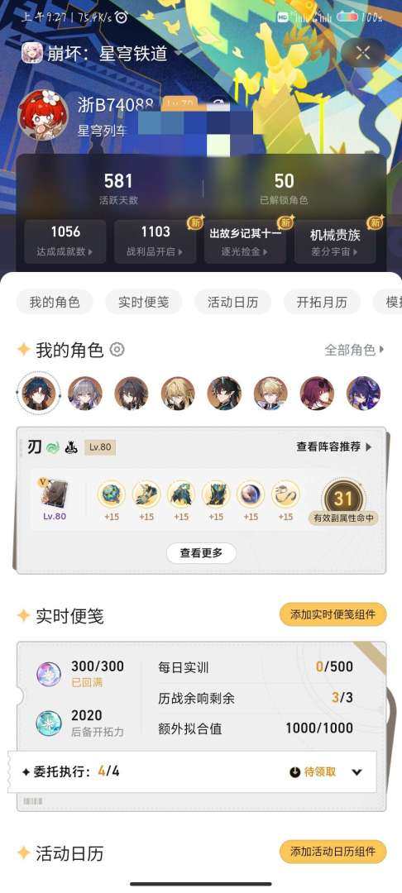This screenshot has height=893, width=402.
Task: Click 添加活动日历组件 button
Action: coord(333,852)
